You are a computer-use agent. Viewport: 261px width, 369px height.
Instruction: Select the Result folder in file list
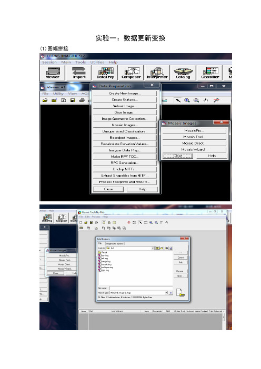103,252
